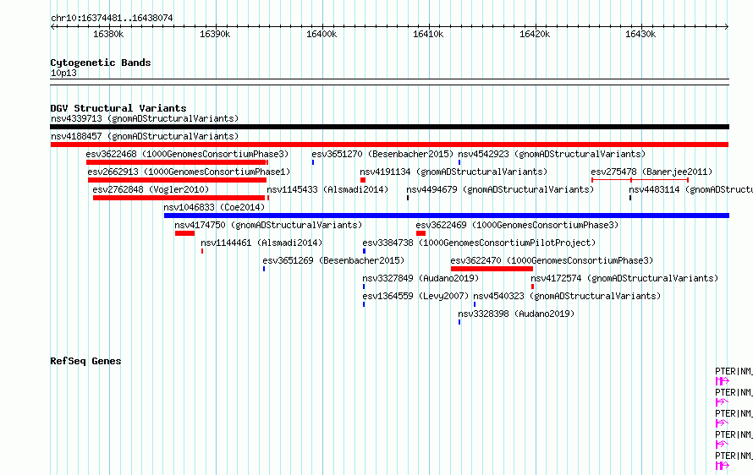Select esv3651269 Besenbacher2015 variant label
The height and width of the screenshot is (475, 753).
(x=333, y=260)
